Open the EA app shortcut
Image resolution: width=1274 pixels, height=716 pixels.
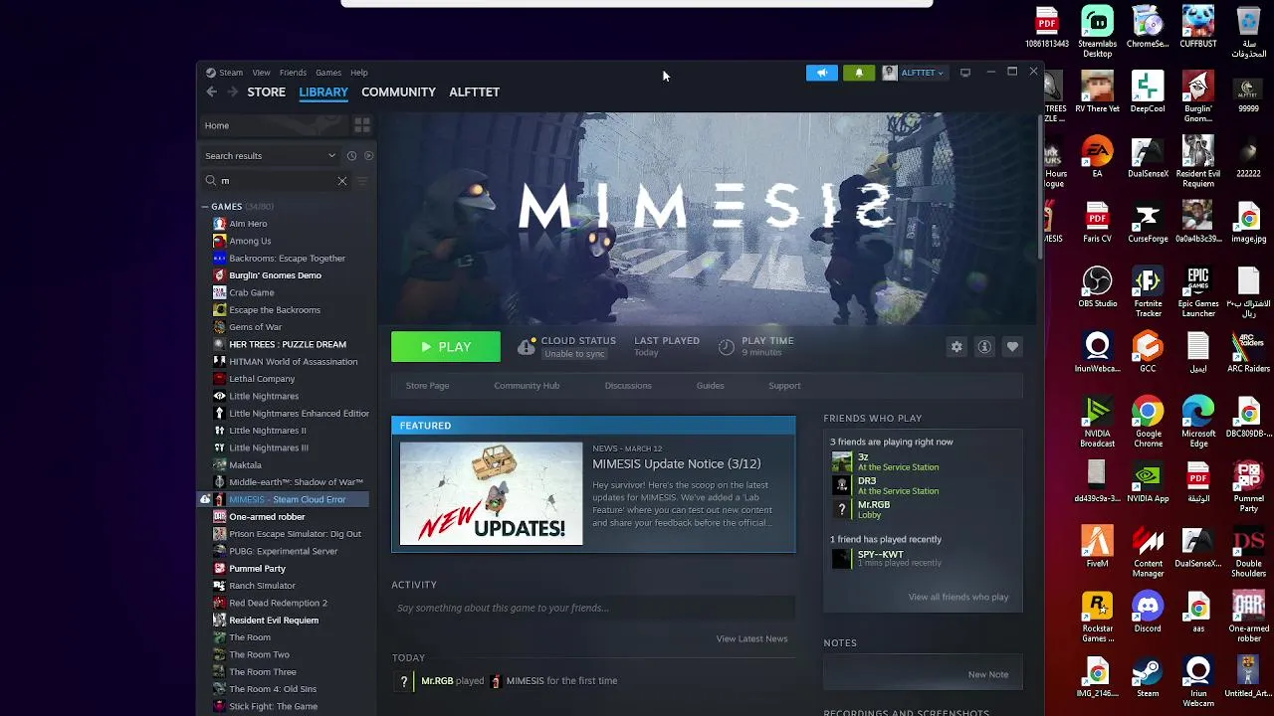pos(1097,156)
